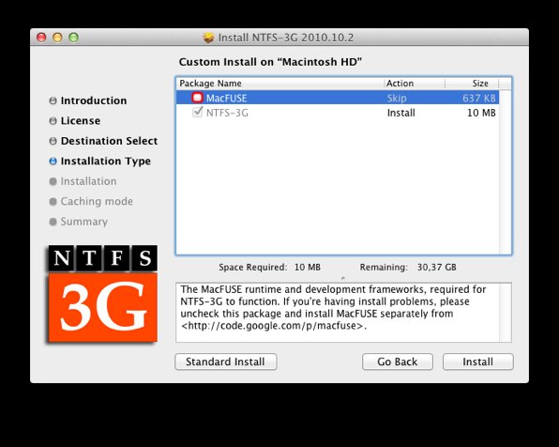Viewport: 559px width, 447px height.
Task: Select the NTFS-3G package name text
Action: 227,113
